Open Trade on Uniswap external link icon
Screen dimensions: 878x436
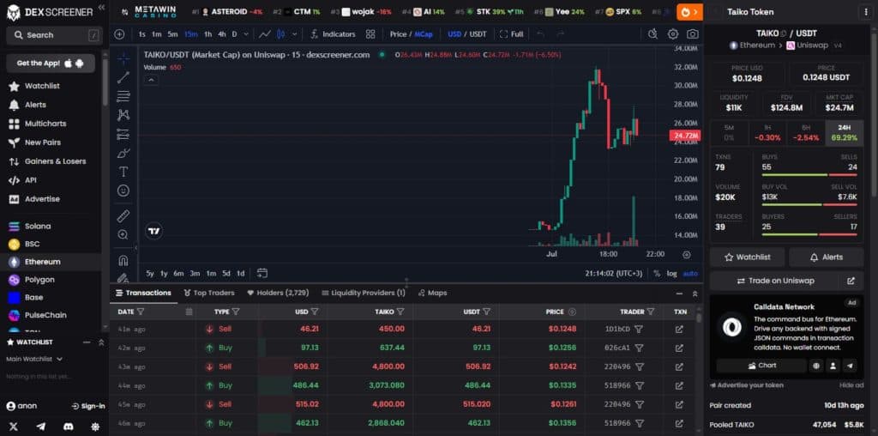pos(851,281)
